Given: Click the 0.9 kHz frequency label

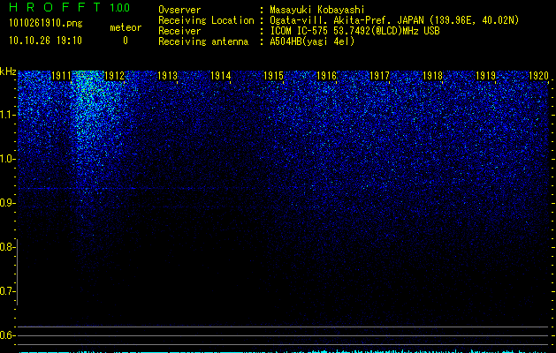Looking at the screenshot, I should coord(7,203).
